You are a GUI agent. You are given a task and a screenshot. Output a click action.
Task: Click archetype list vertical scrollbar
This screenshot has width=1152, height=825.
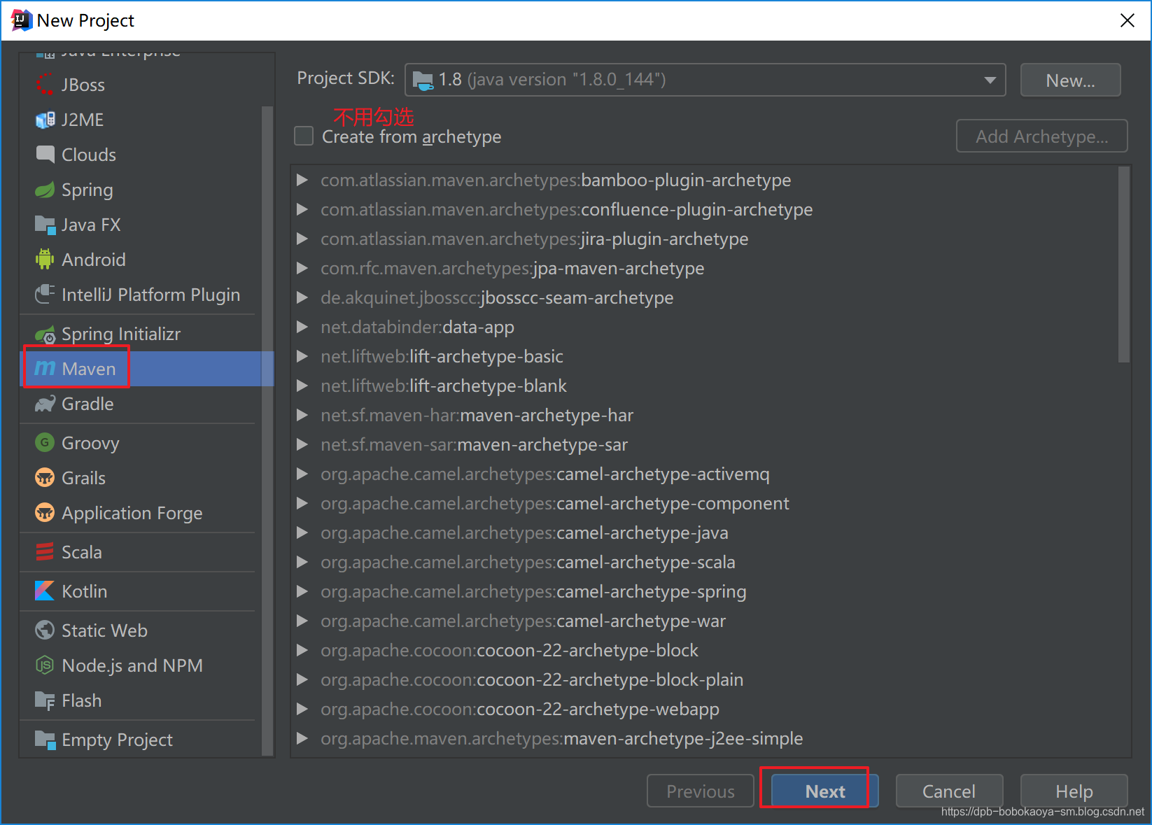click(1124, 265)
